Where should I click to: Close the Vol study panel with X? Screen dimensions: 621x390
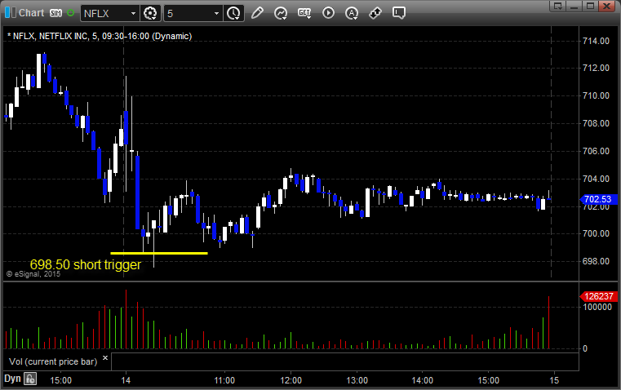[105, 358]
